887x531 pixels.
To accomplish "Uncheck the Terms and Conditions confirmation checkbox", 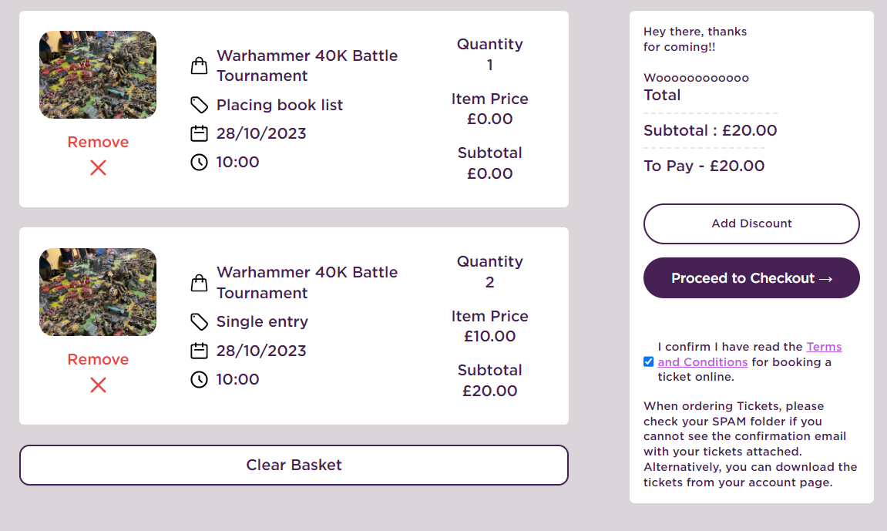I will (x=648, y=362).
